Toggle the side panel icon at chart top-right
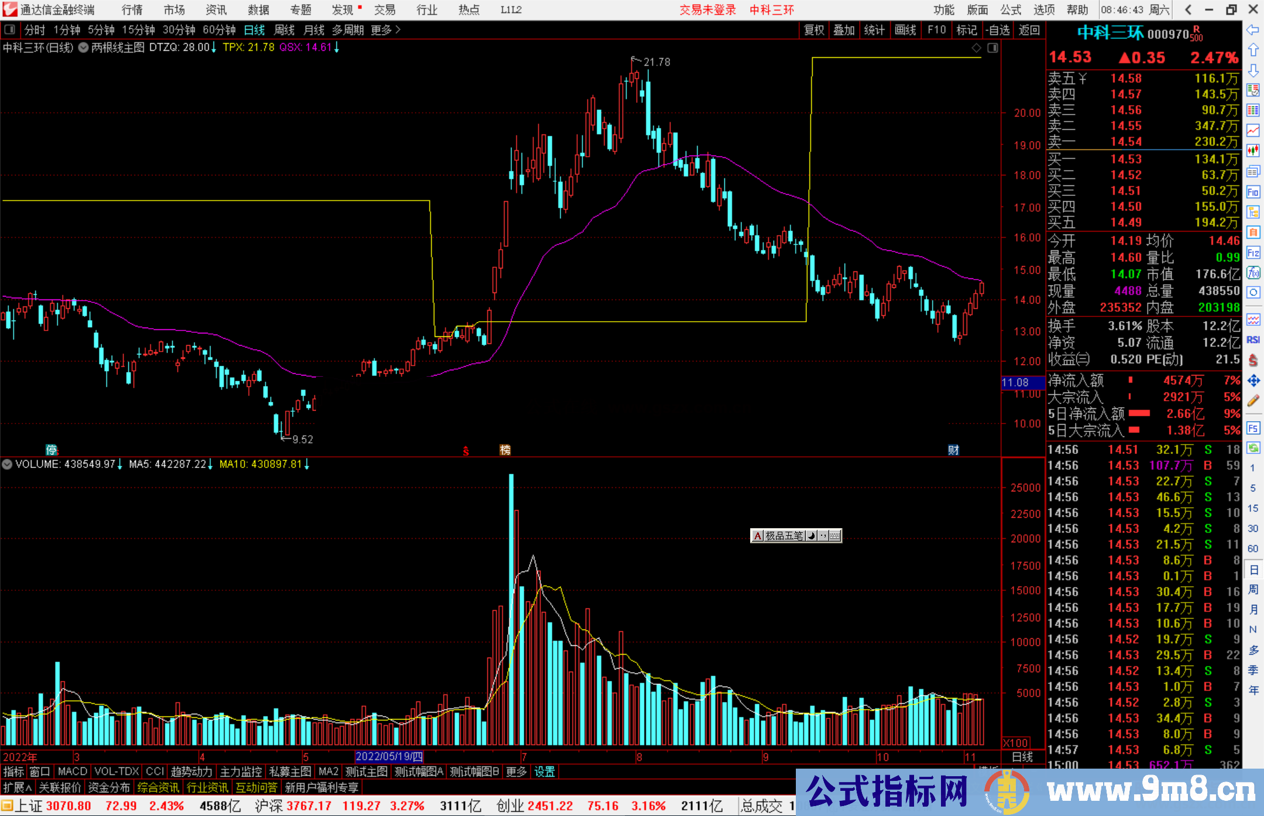This screenshot has width=1264, height=816. tap(992, 48)
